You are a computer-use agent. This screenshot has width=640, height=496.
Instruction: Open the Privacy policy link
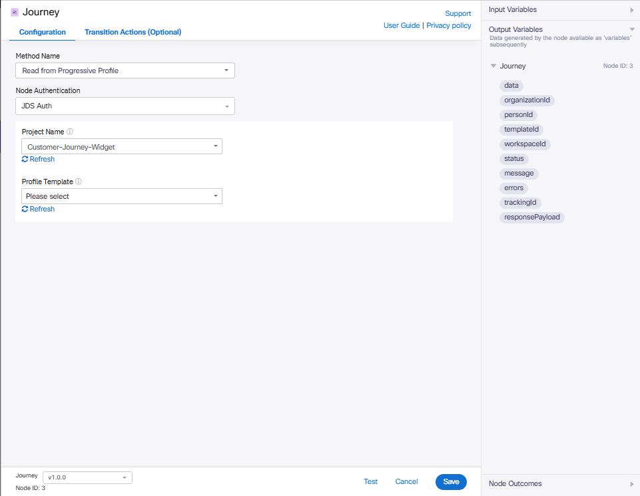tap(449, 25)
